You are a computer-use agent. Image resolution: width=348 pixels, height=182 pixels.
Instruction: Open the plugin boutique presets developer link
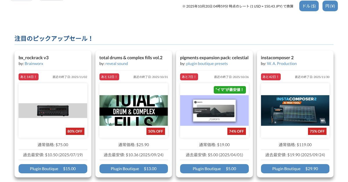(x=207, y=64)
